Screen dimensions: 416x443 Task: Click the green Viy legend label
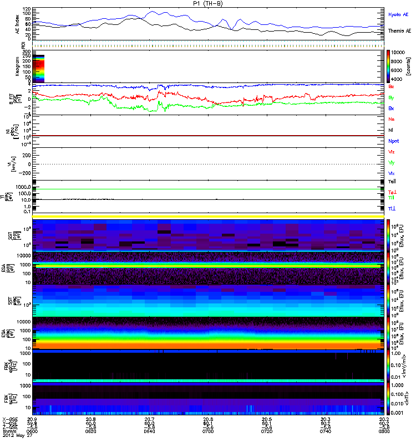(391, 163)
